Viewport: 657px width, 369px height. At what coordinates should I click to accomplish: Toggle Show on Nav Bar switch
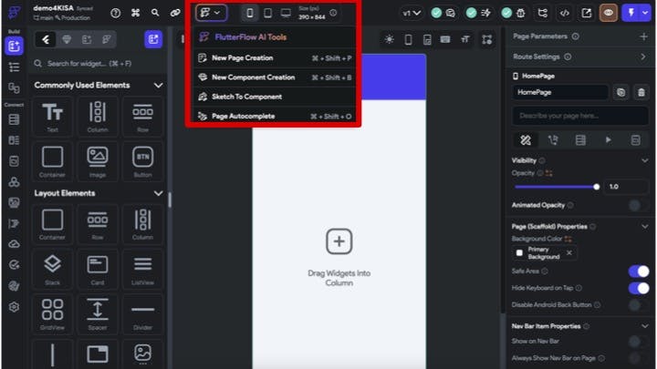pyautogui.click(x=638, y=342)
